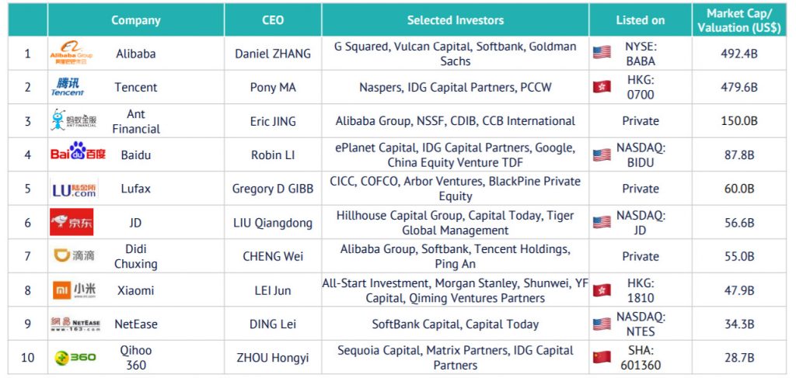The width and height of the screenshot is (796, 378).
Task: Click the US flag beside NYSE: BABA
Action: click(x=602, y=53)
